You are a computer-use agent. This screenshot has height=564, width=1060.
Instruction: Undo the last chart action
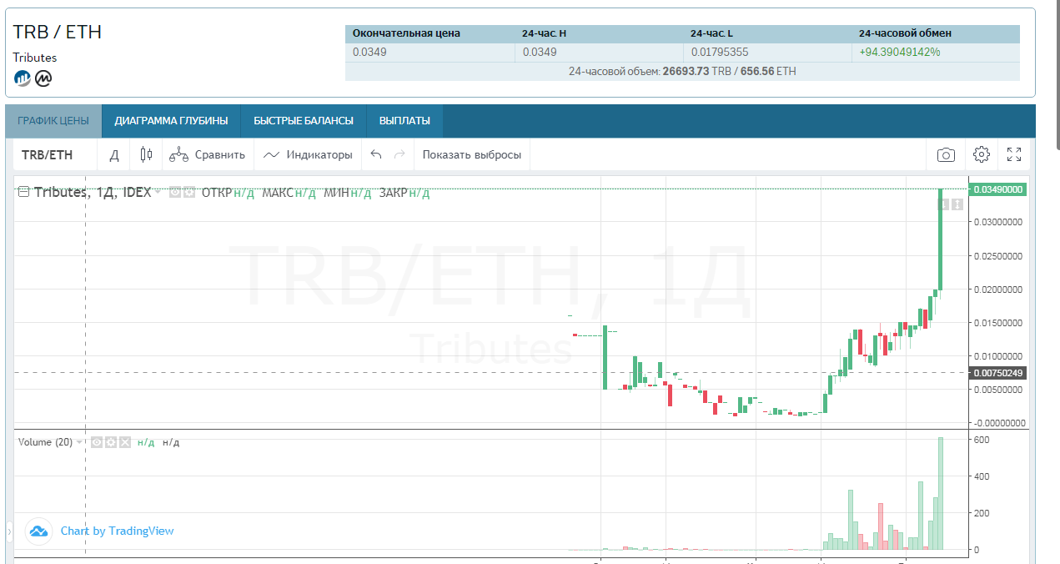375,154
